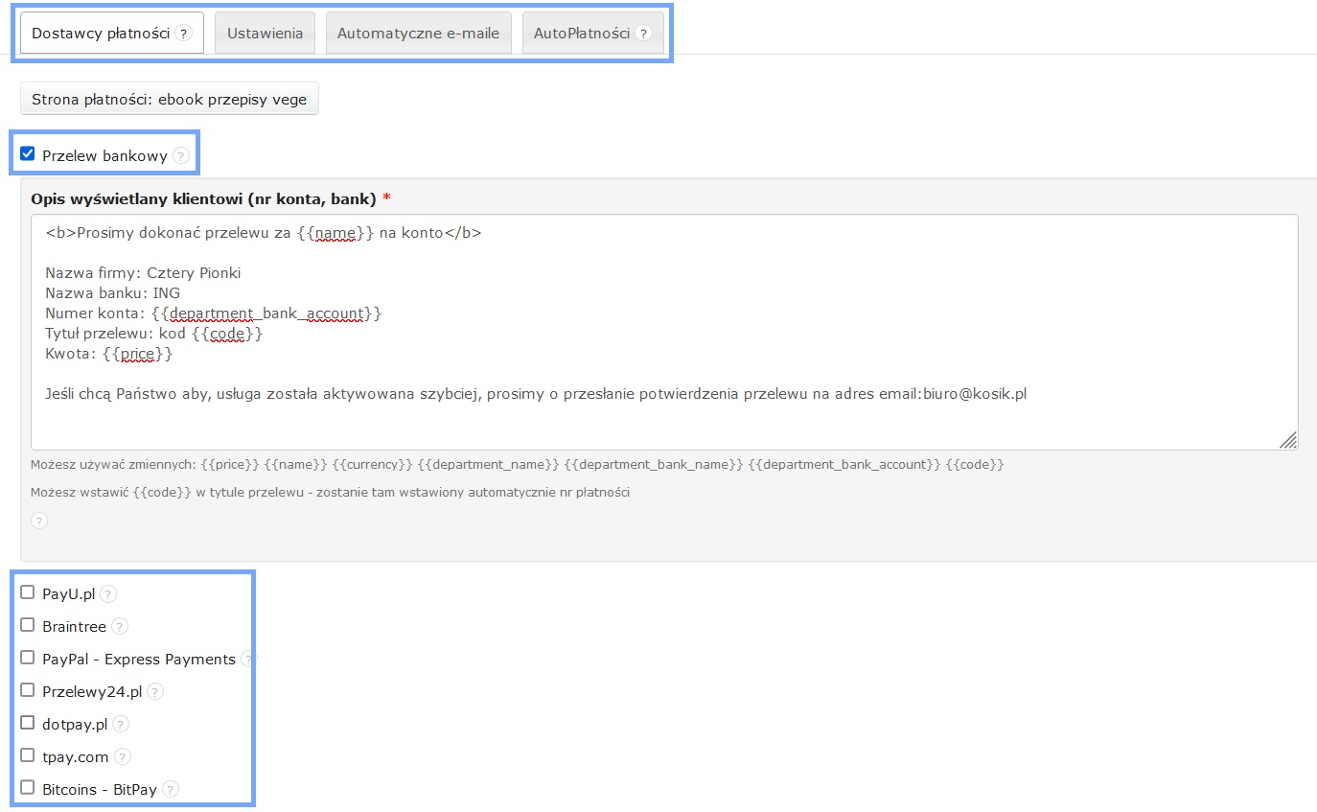Enable the dotpay.pl checkbox

point(28,723)
